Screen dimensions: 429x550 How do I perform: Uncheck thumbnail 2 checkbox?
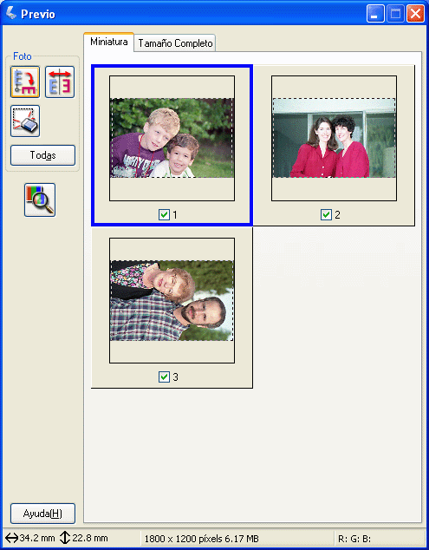pos(326,214)
